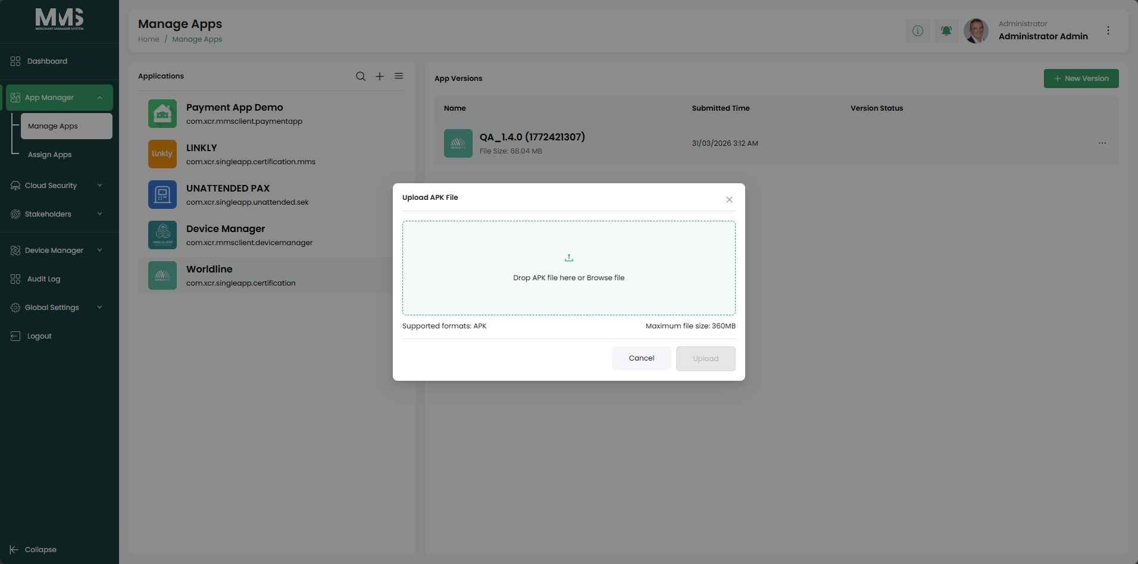Click Administrator Admin user name
1138x564 pixels.
pyautogui.click(x=1043, y=36)
